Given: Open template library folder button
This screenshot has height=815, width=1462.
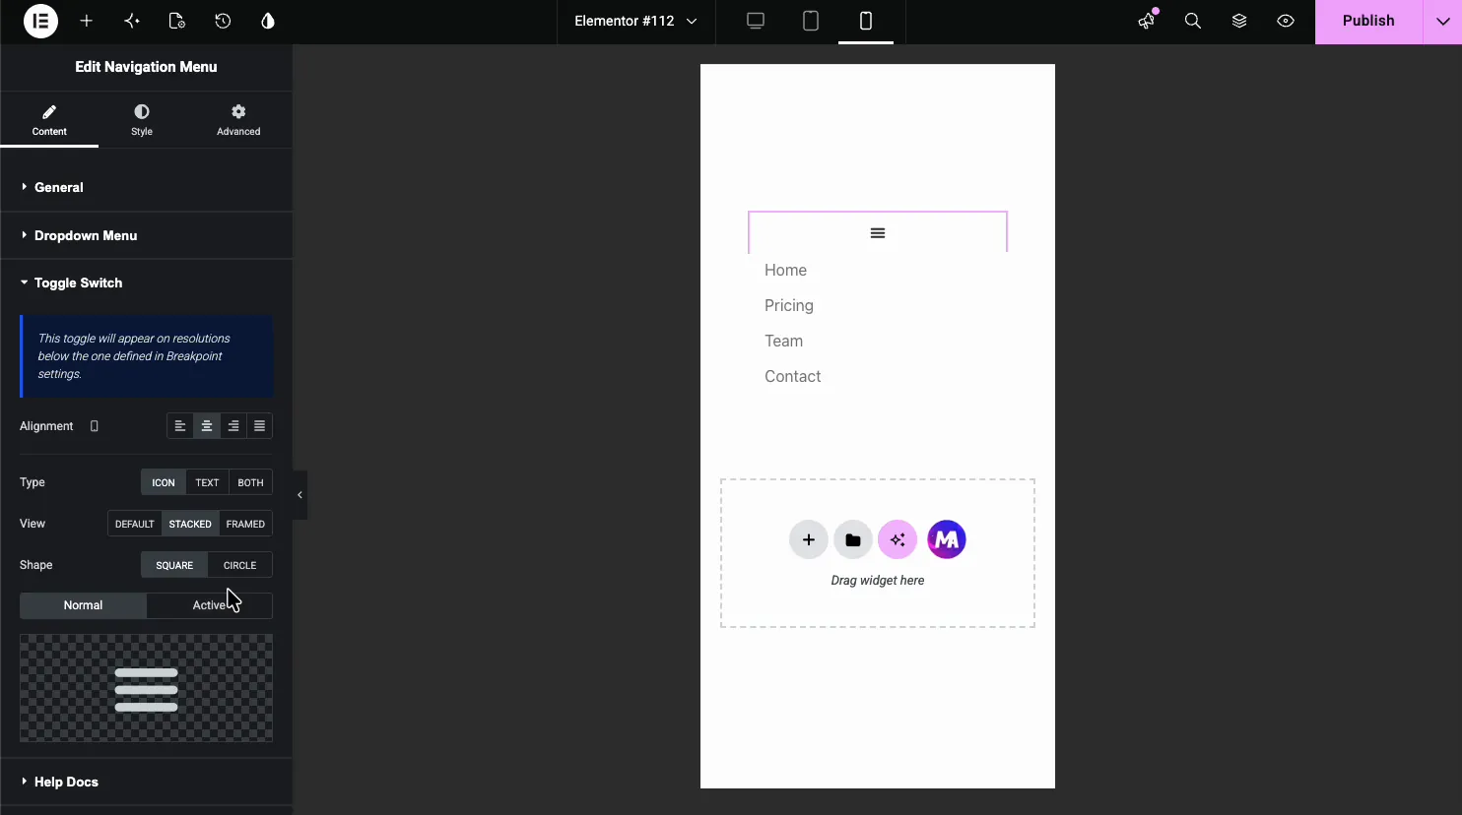Looking at the screenshot, I should point(853,539).
